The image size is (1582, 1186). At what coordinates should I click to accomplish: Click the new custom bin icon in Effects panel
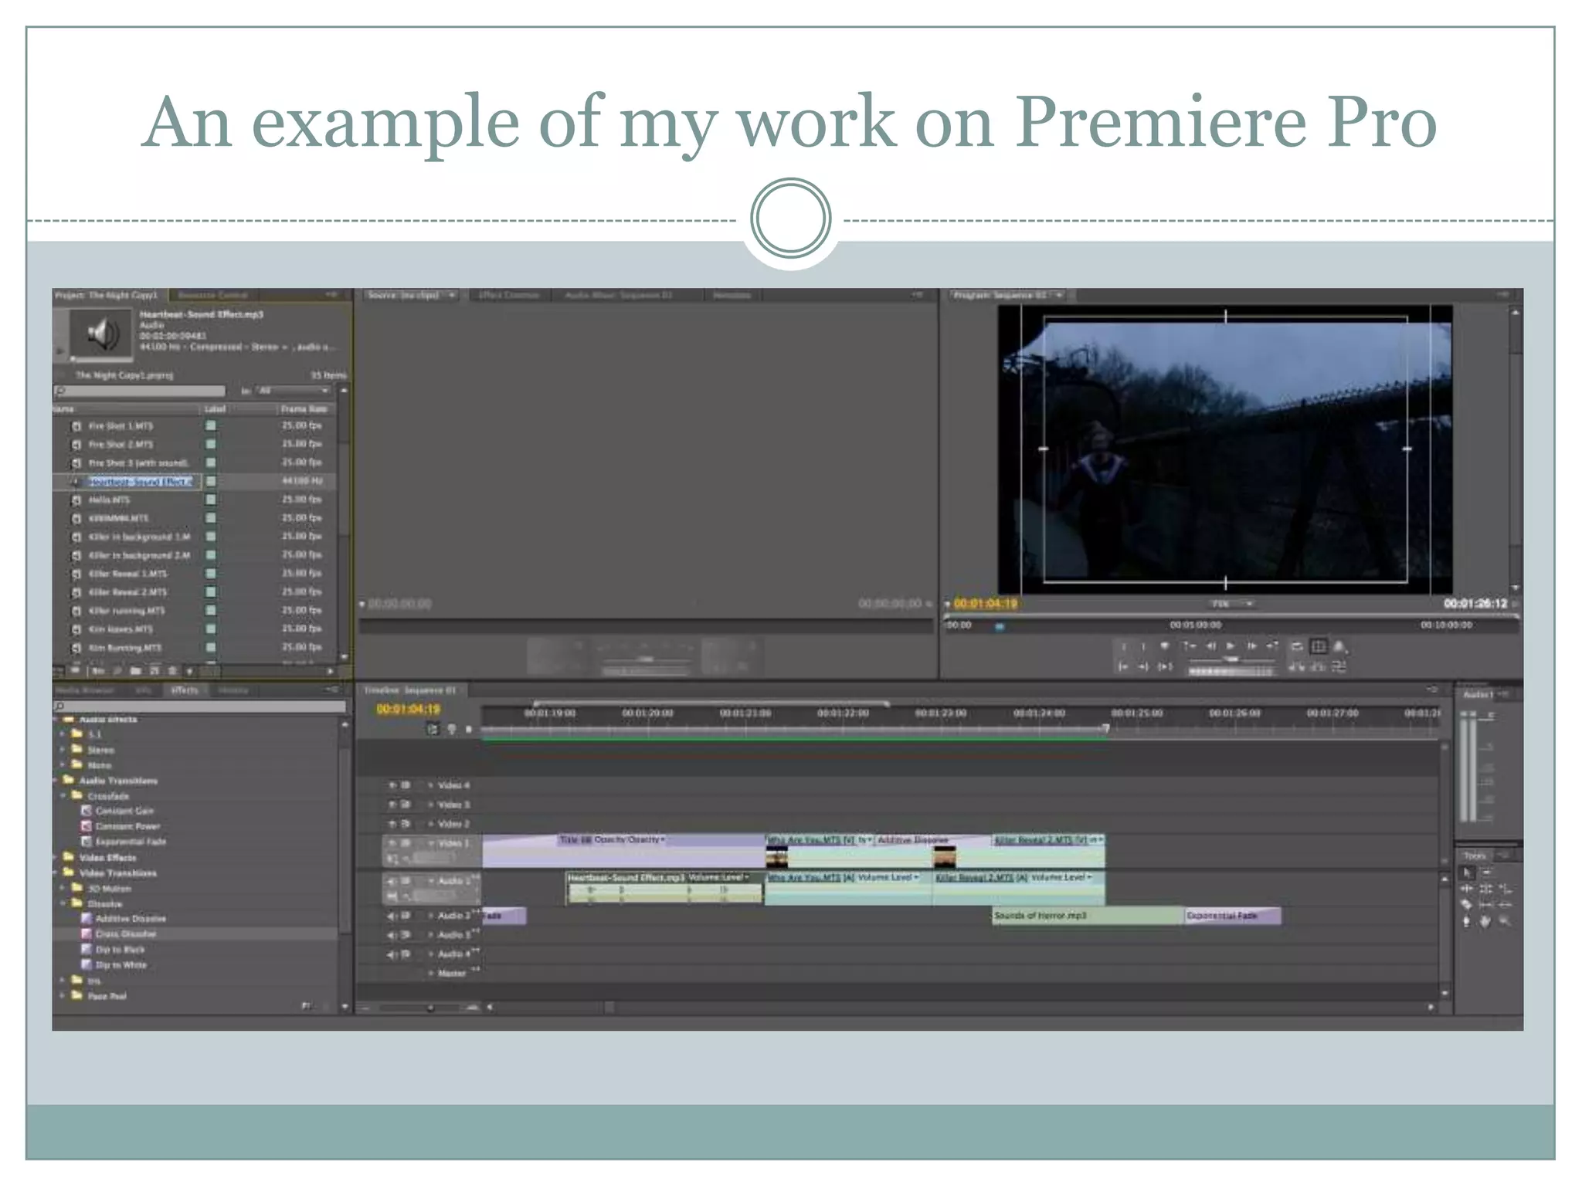coord(306,1005)
